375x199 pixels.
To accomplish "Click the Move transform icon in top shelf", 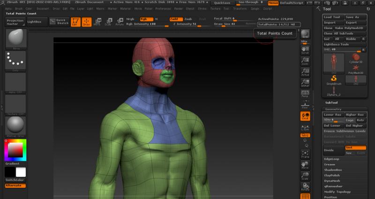I will [97, 21].
